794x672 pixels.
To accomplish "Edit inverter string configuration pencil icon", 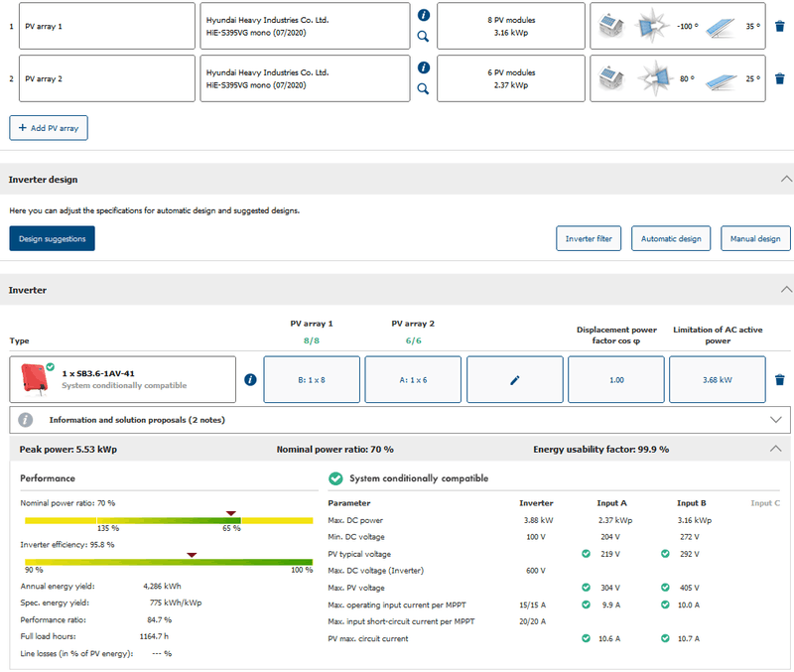I will (514, 379).
